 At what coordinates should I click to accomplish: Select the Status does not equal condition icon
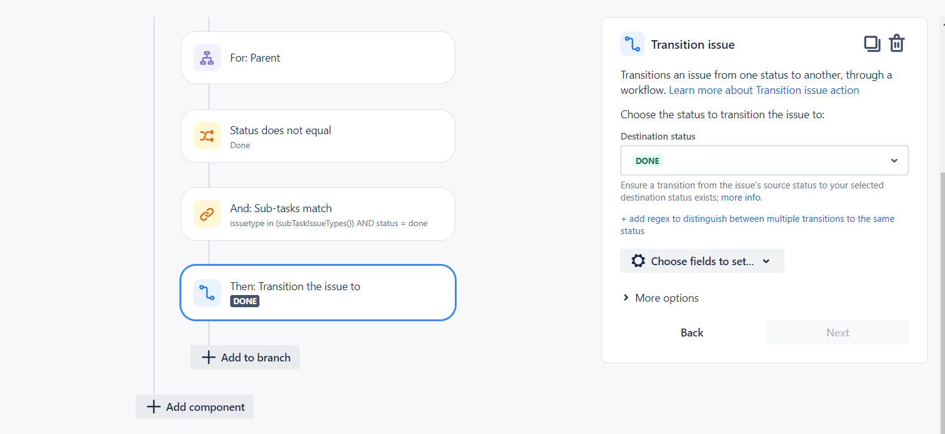tap(207, 135)
